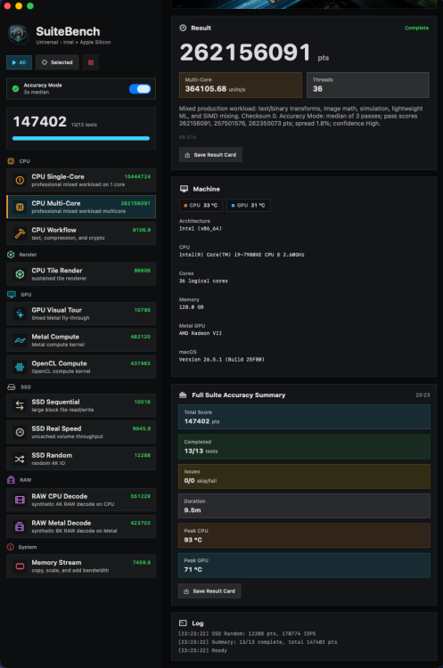The height and width of the screenshot is (668, 443).
Task: Select the Memory Stream test row
Action: (x=81, y=566)
